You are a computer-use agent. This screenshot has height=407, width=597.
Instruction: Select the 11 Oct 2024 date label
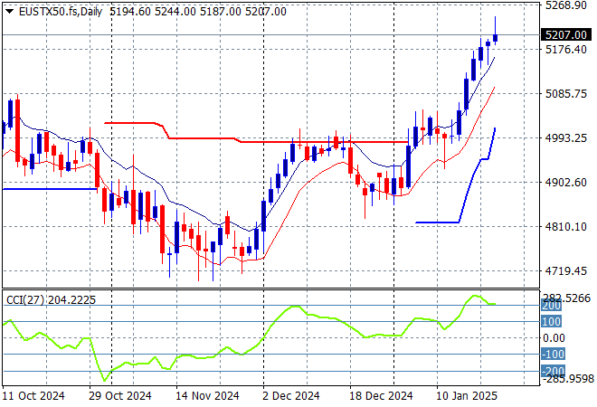[x=33, y=396]
